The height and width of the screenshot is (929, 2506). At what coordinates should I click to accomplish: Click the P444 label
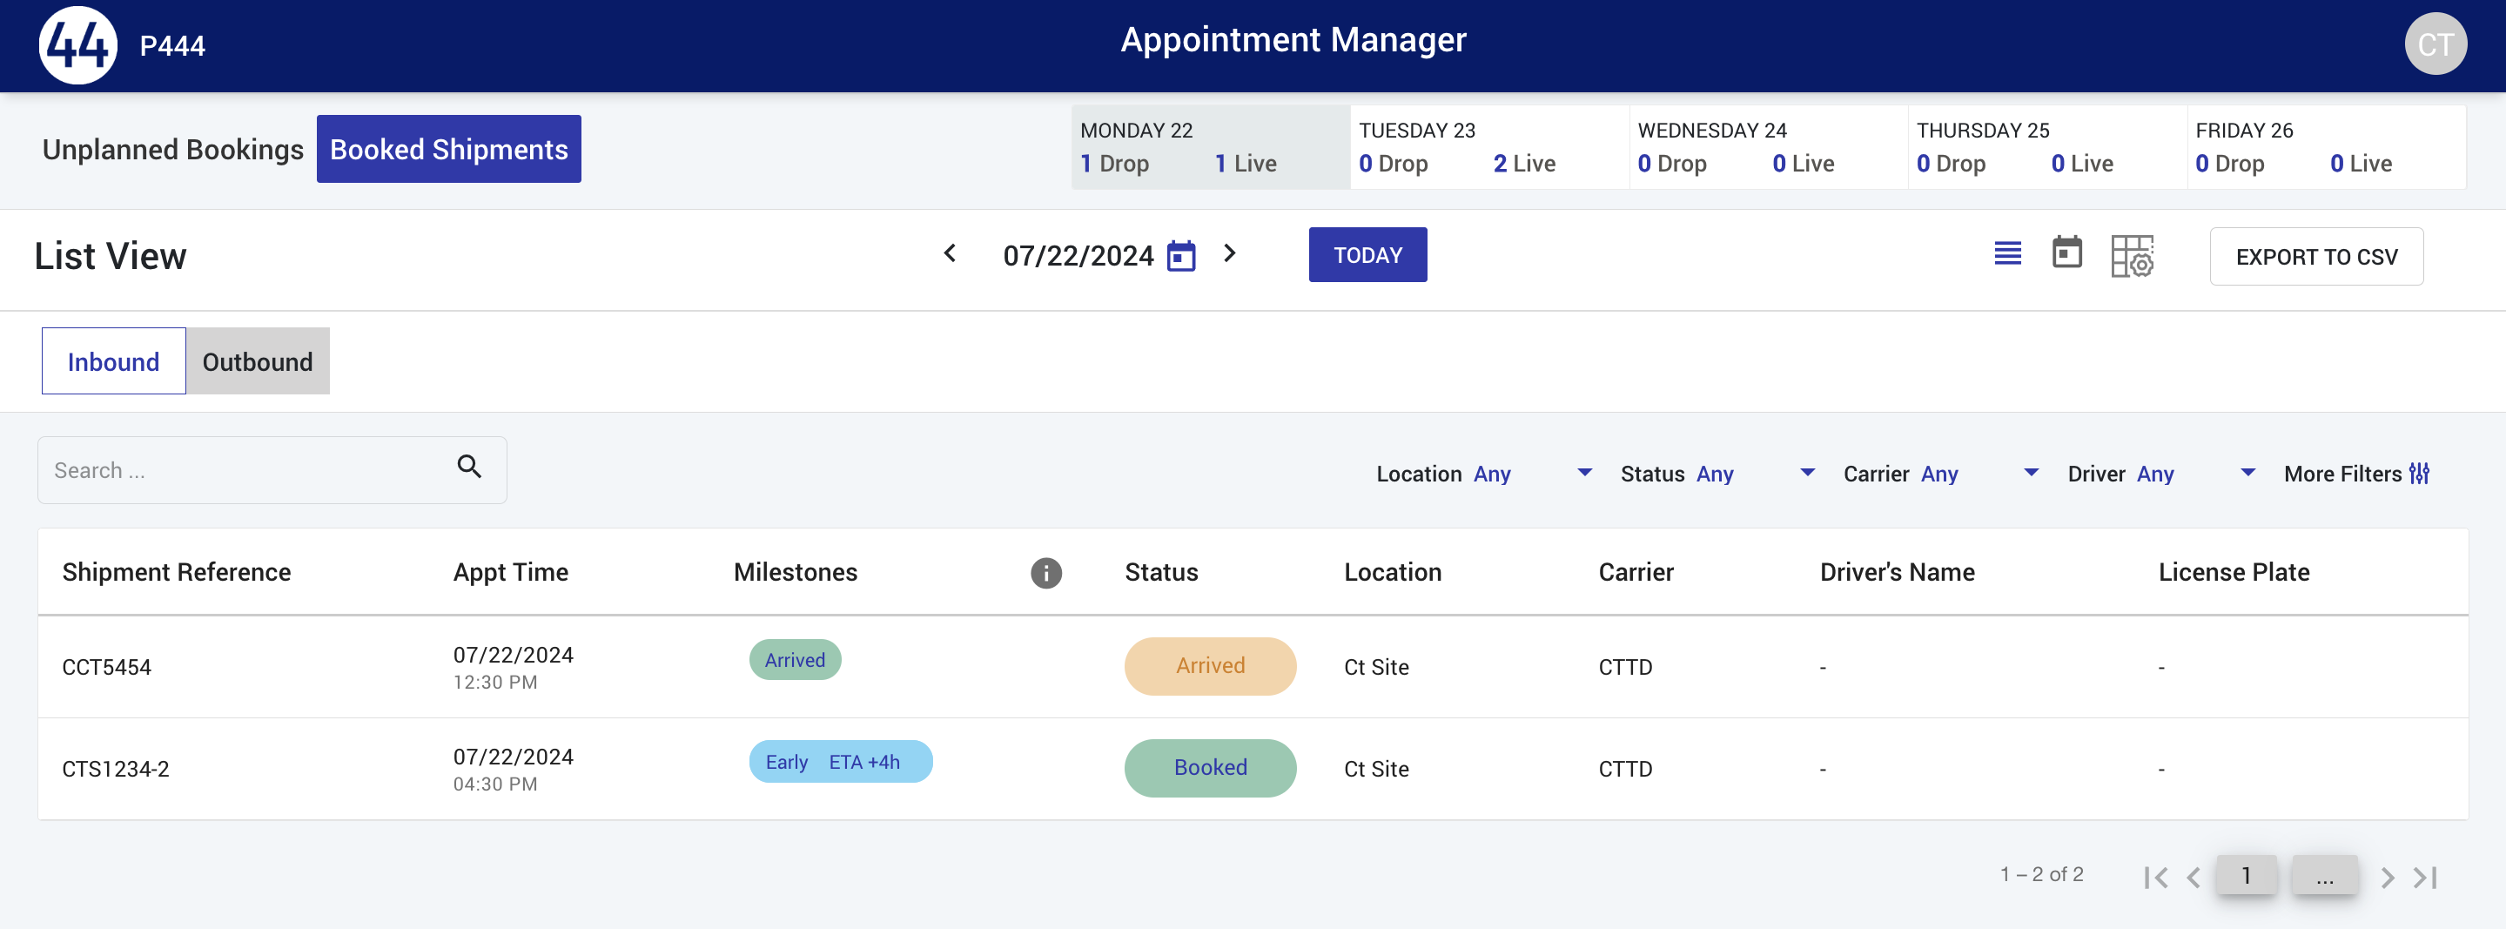click(x=172, y=44)
